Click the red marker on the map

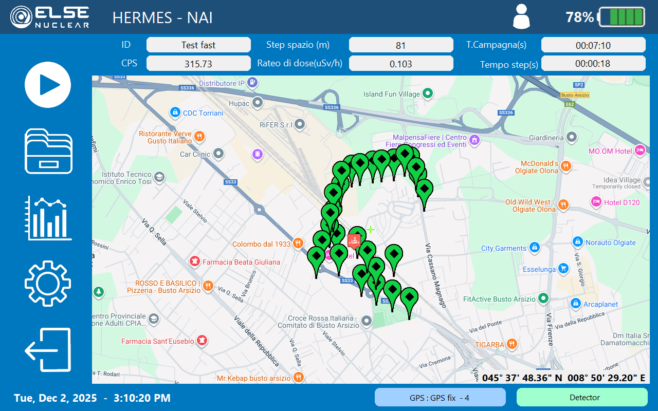point(354,240)
